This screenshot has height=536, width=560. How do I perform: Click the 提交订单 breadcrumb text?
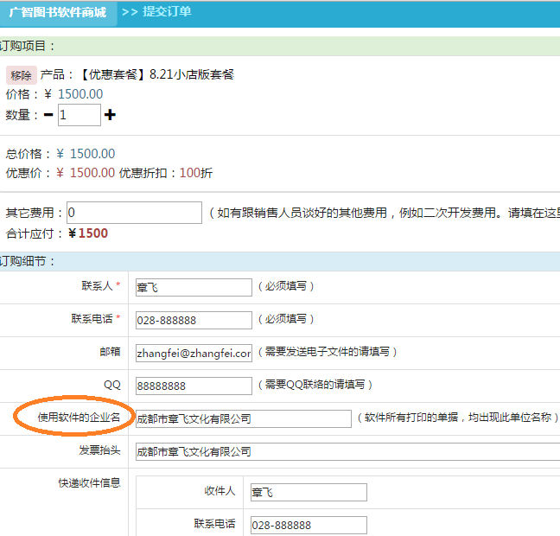coord(167,12)
